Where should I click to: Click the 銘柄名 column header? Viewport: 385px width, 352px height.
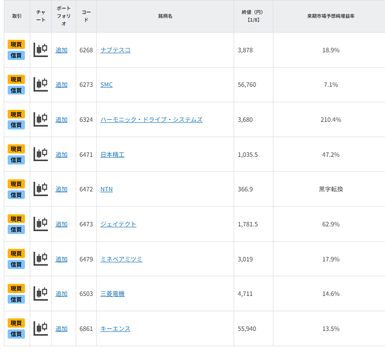(x=165, y=16)
